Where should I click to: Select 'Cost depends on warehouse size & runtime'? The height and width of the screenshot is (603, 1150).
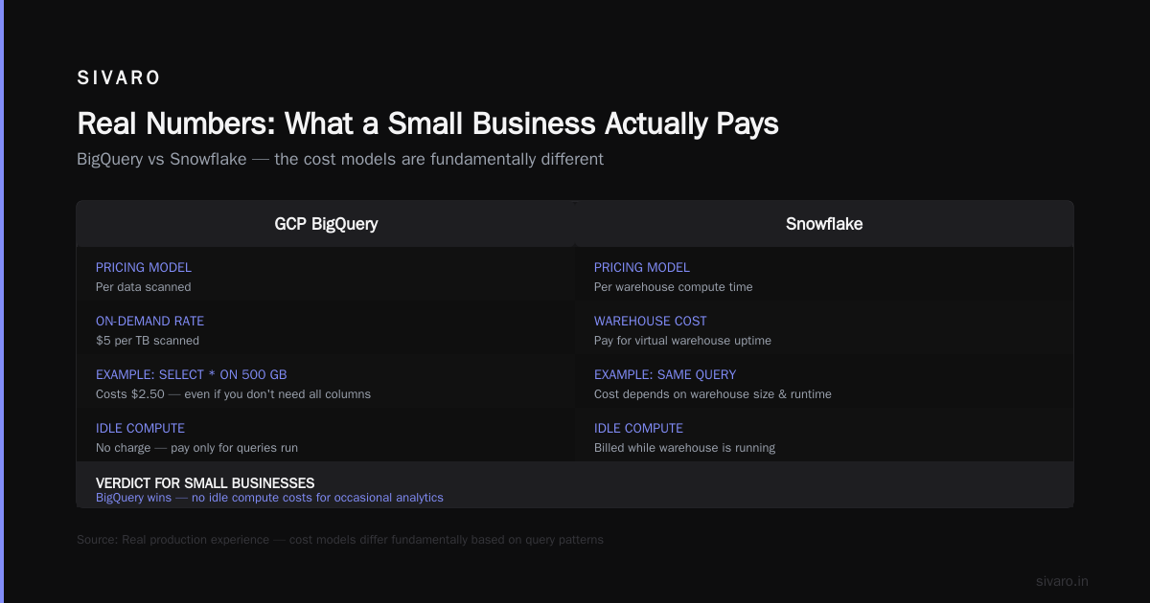tap(713, 394)
